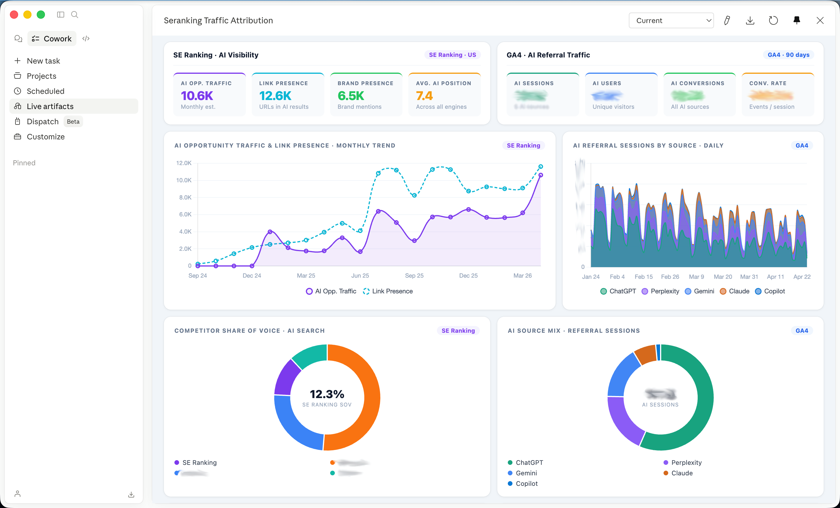Toggle Perplexity in daily sessions legend
The width and height of the screenshot is (840, 508).
pos(660,291)
